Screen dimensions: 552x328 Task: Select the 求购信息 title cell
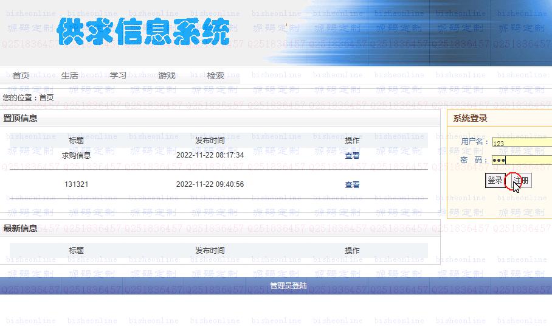point(77,155)
